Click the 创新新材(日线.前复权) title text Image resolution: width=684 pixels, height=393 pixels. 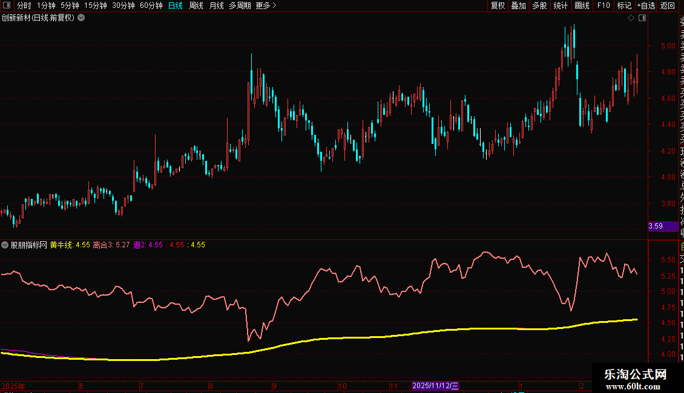click(38, 18)
